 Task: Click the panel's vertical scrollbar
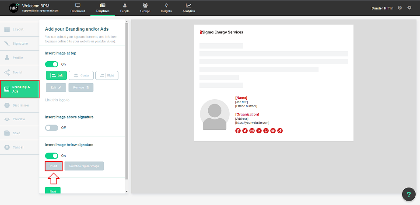[127, 101]
